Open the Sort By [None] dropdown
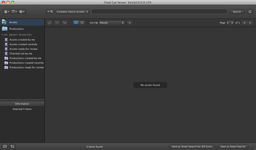Image resolution: width=256 pixels, height=150 pixels. coord(112,23)
